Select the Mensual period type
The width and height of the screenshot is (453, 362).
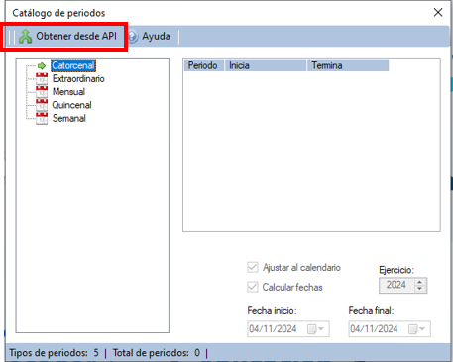68,92
